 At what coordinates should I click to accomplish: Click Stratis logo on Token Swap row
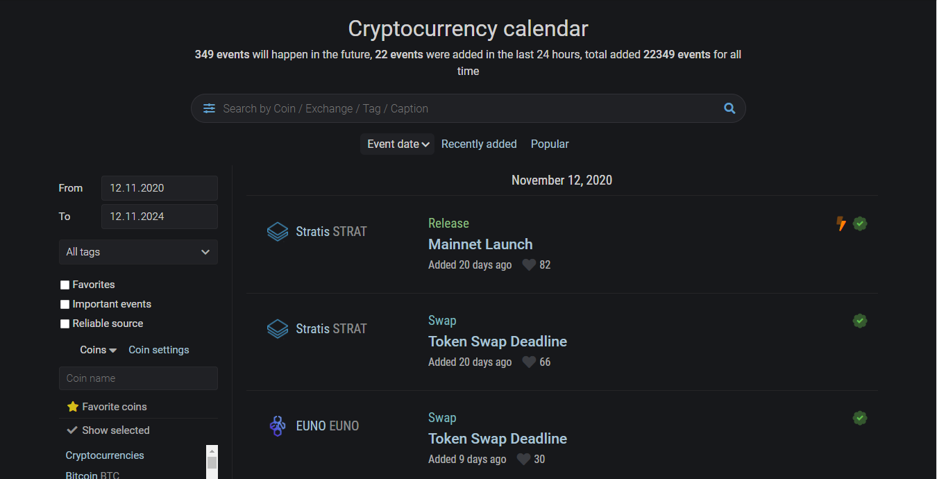(278, 328)
